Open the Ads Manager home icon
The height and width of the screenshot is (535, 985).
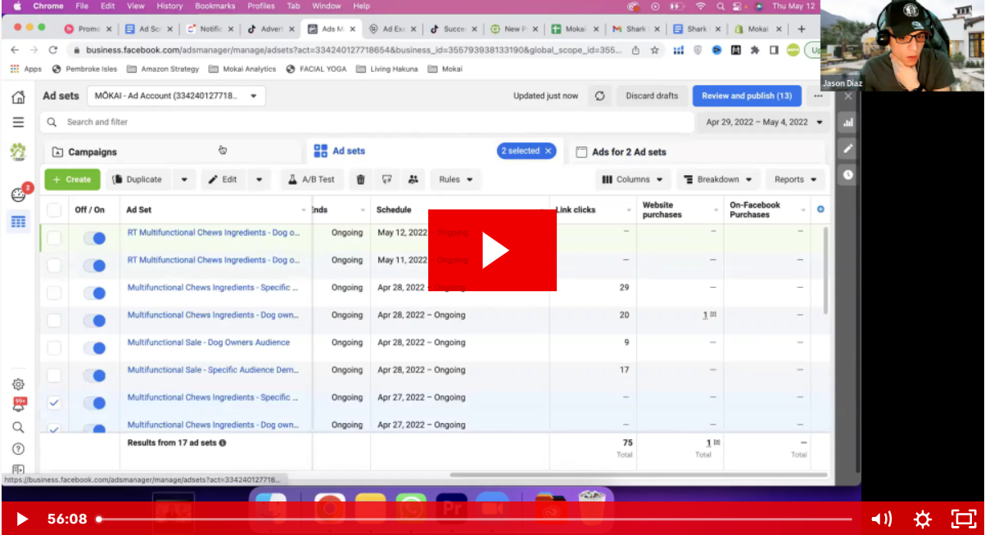[18, 97]
